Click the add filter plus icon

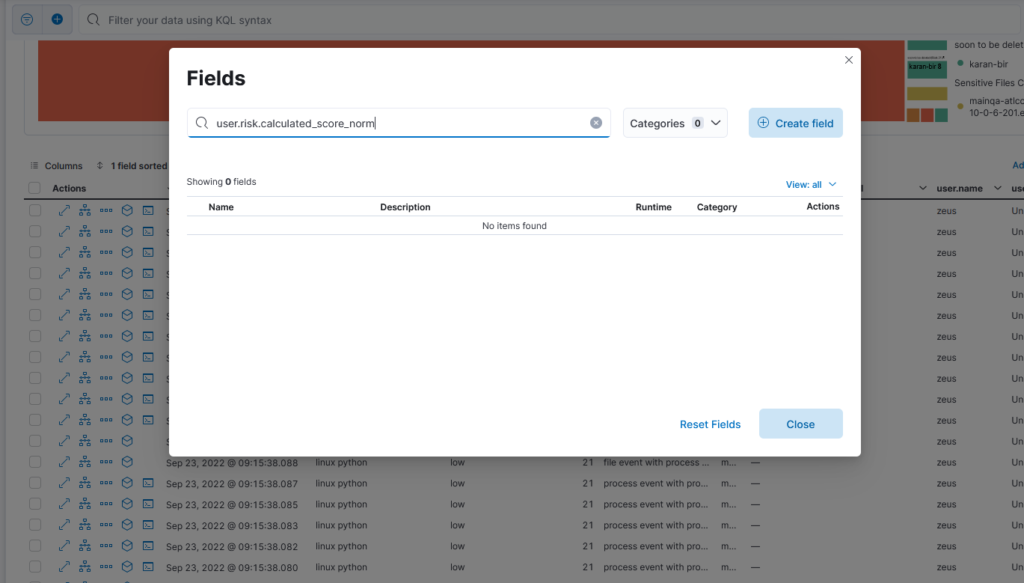point(58,19)
